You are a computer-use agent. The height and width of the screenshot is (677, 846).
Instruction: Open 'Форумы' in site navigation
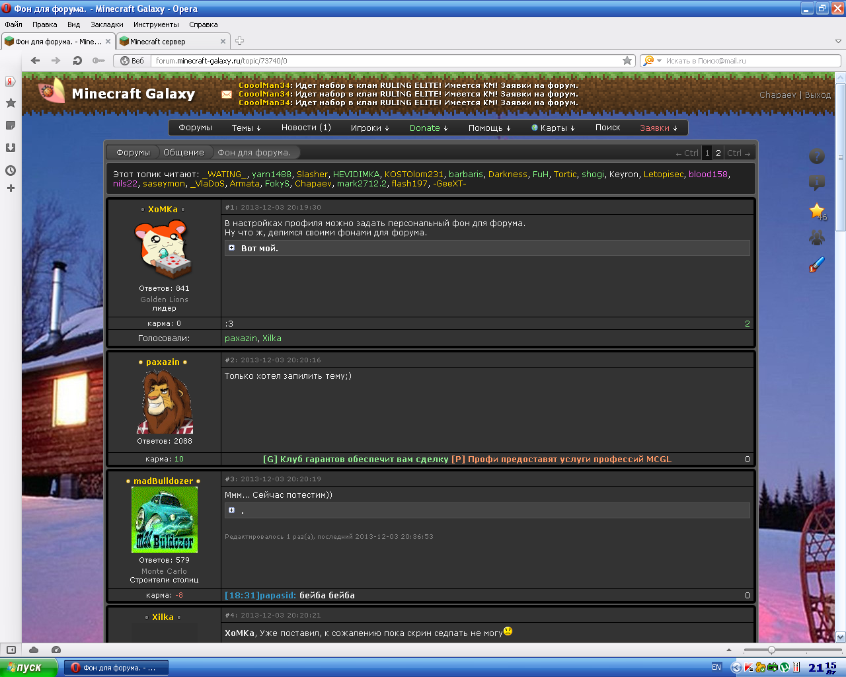[195, 128]
